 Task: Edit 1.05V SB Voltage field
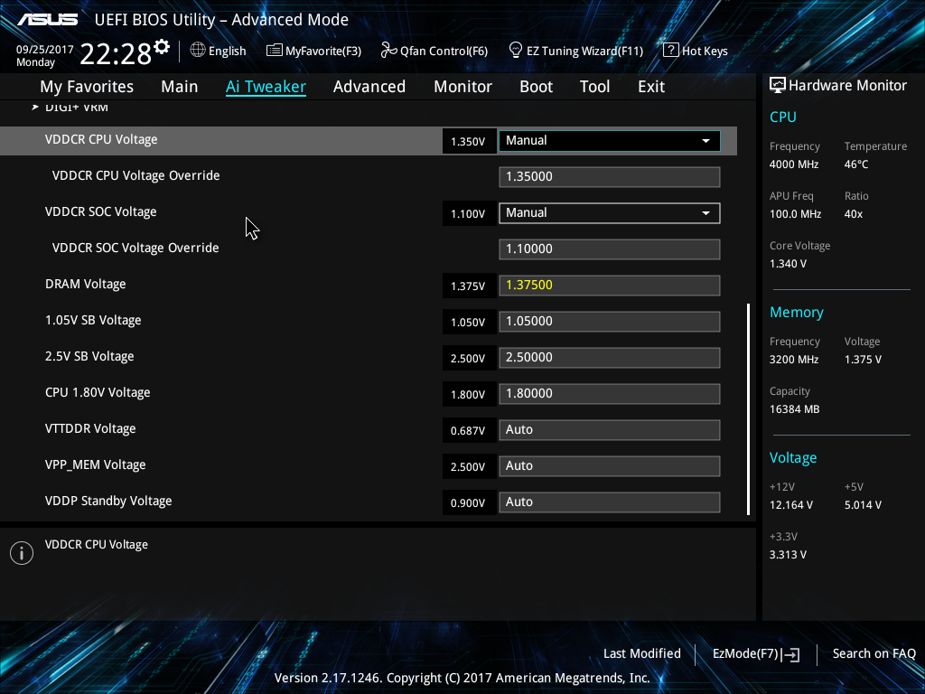(x=610, y=321)
